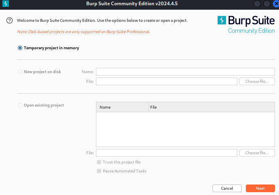Toggle Trust this project file checkbox

click(99, 162)
